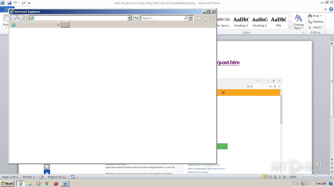Open the Word File tab
Screen dimensions: 334x187
point(7,9)
